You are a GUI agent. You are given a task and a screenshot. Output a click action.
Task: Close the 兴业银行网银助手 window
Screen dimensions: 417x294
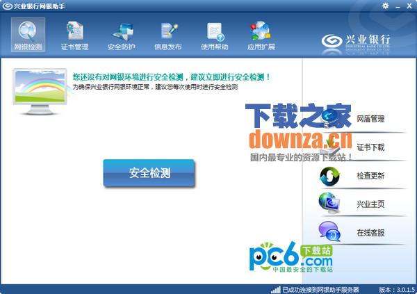409,6
